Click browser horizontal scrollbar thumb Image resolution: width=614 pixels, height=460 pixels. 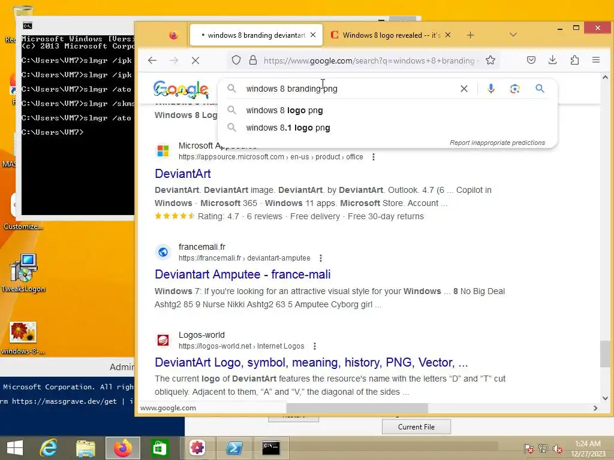coord(357,408)
